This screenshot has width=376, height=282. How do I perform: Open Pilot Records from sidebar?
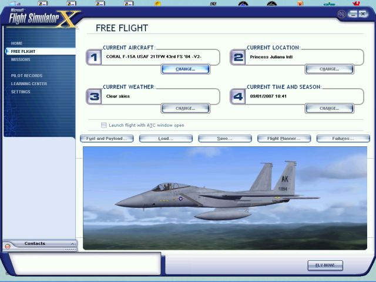point(26,76)
